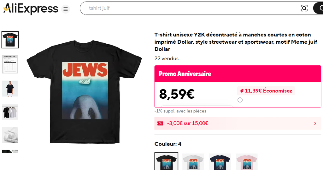The width and height of the screenshot is (323, 170).
Task: Click the red percent coupon icon
Action: (160, 123)
